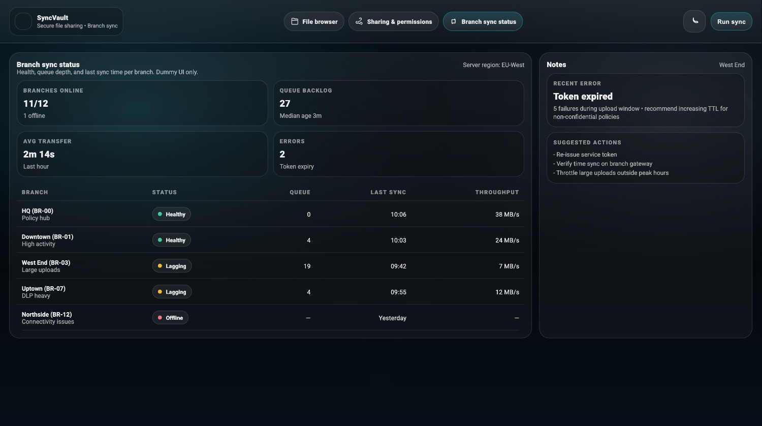Click the Queue Backlog metric card

point(399,103)
